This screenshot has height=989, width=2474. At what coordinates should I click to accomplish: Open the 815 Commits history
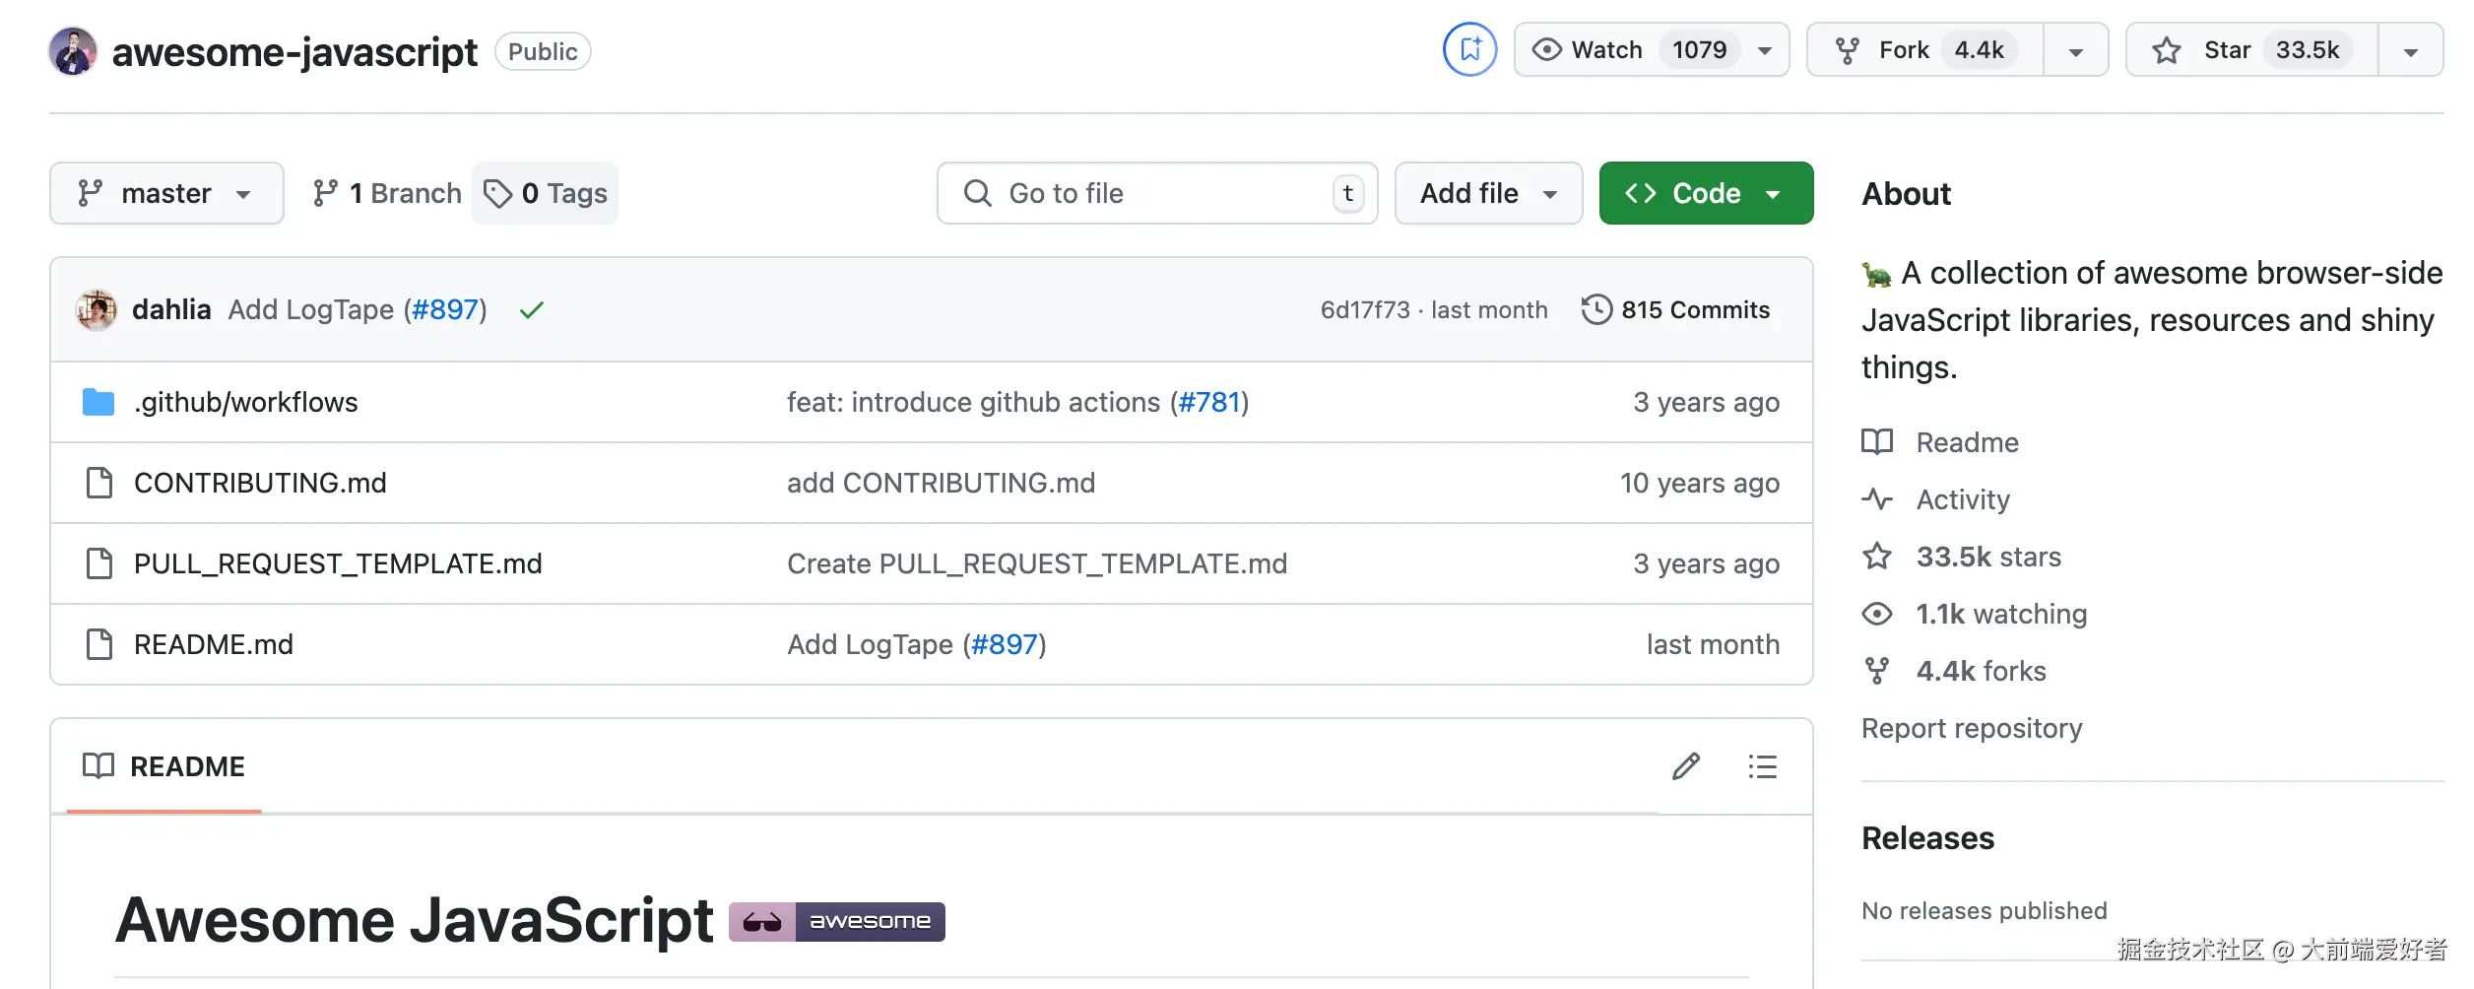click(x=1675, y=310)
